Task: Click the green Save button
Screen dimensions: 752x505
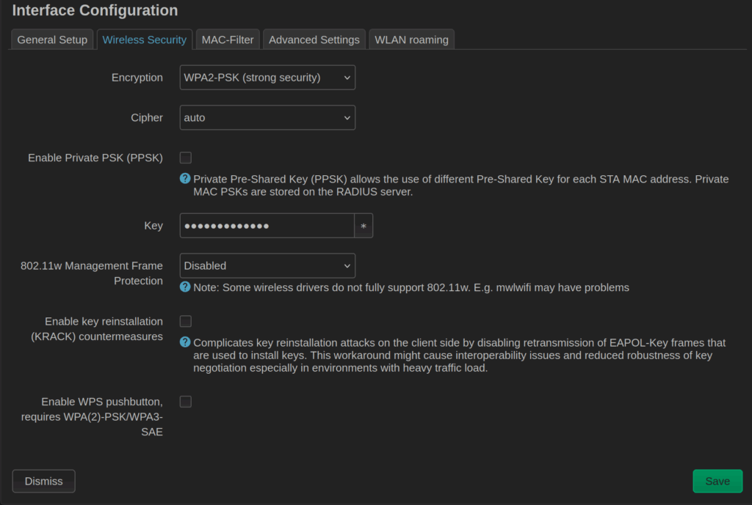Action: (717, 482)
